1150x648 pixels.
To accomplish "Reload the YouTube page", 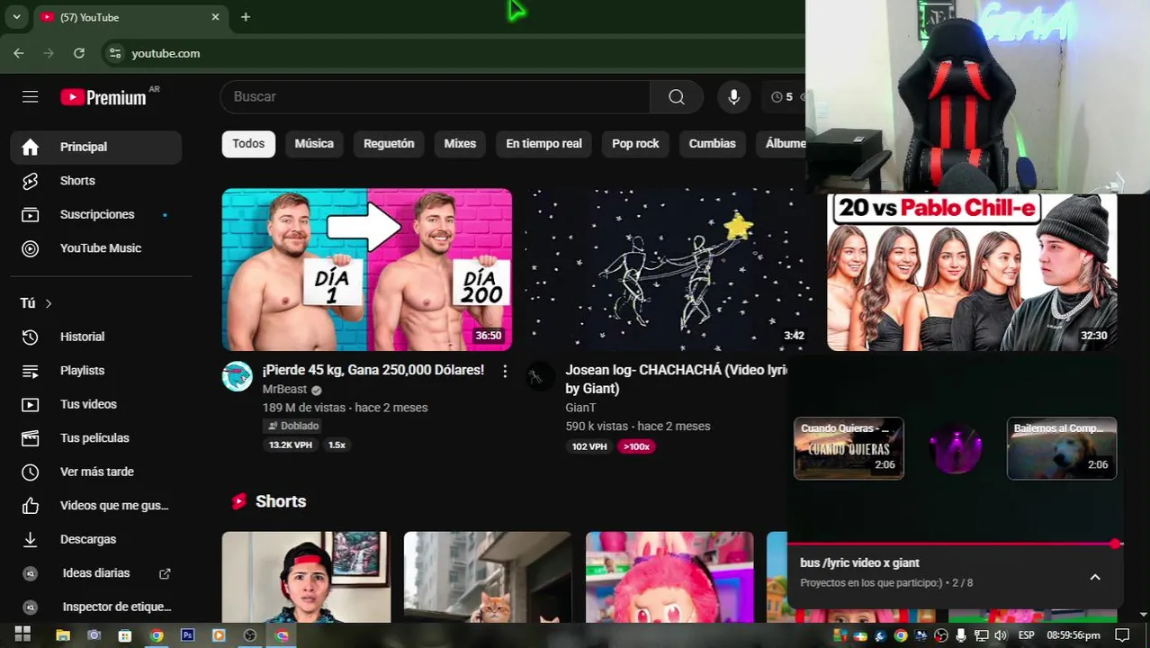I will click(79, 53).
